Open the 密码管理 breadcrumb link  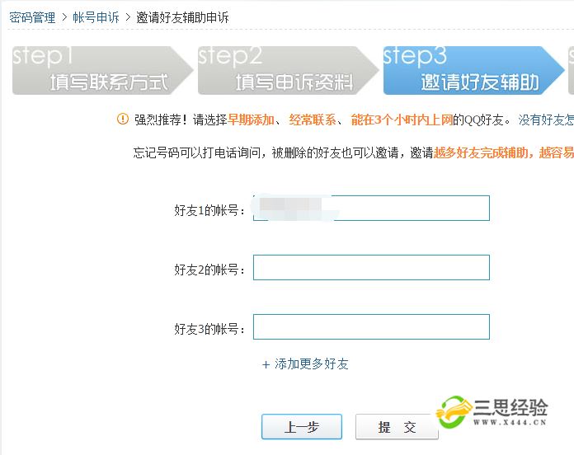click(x=32, y=17)
